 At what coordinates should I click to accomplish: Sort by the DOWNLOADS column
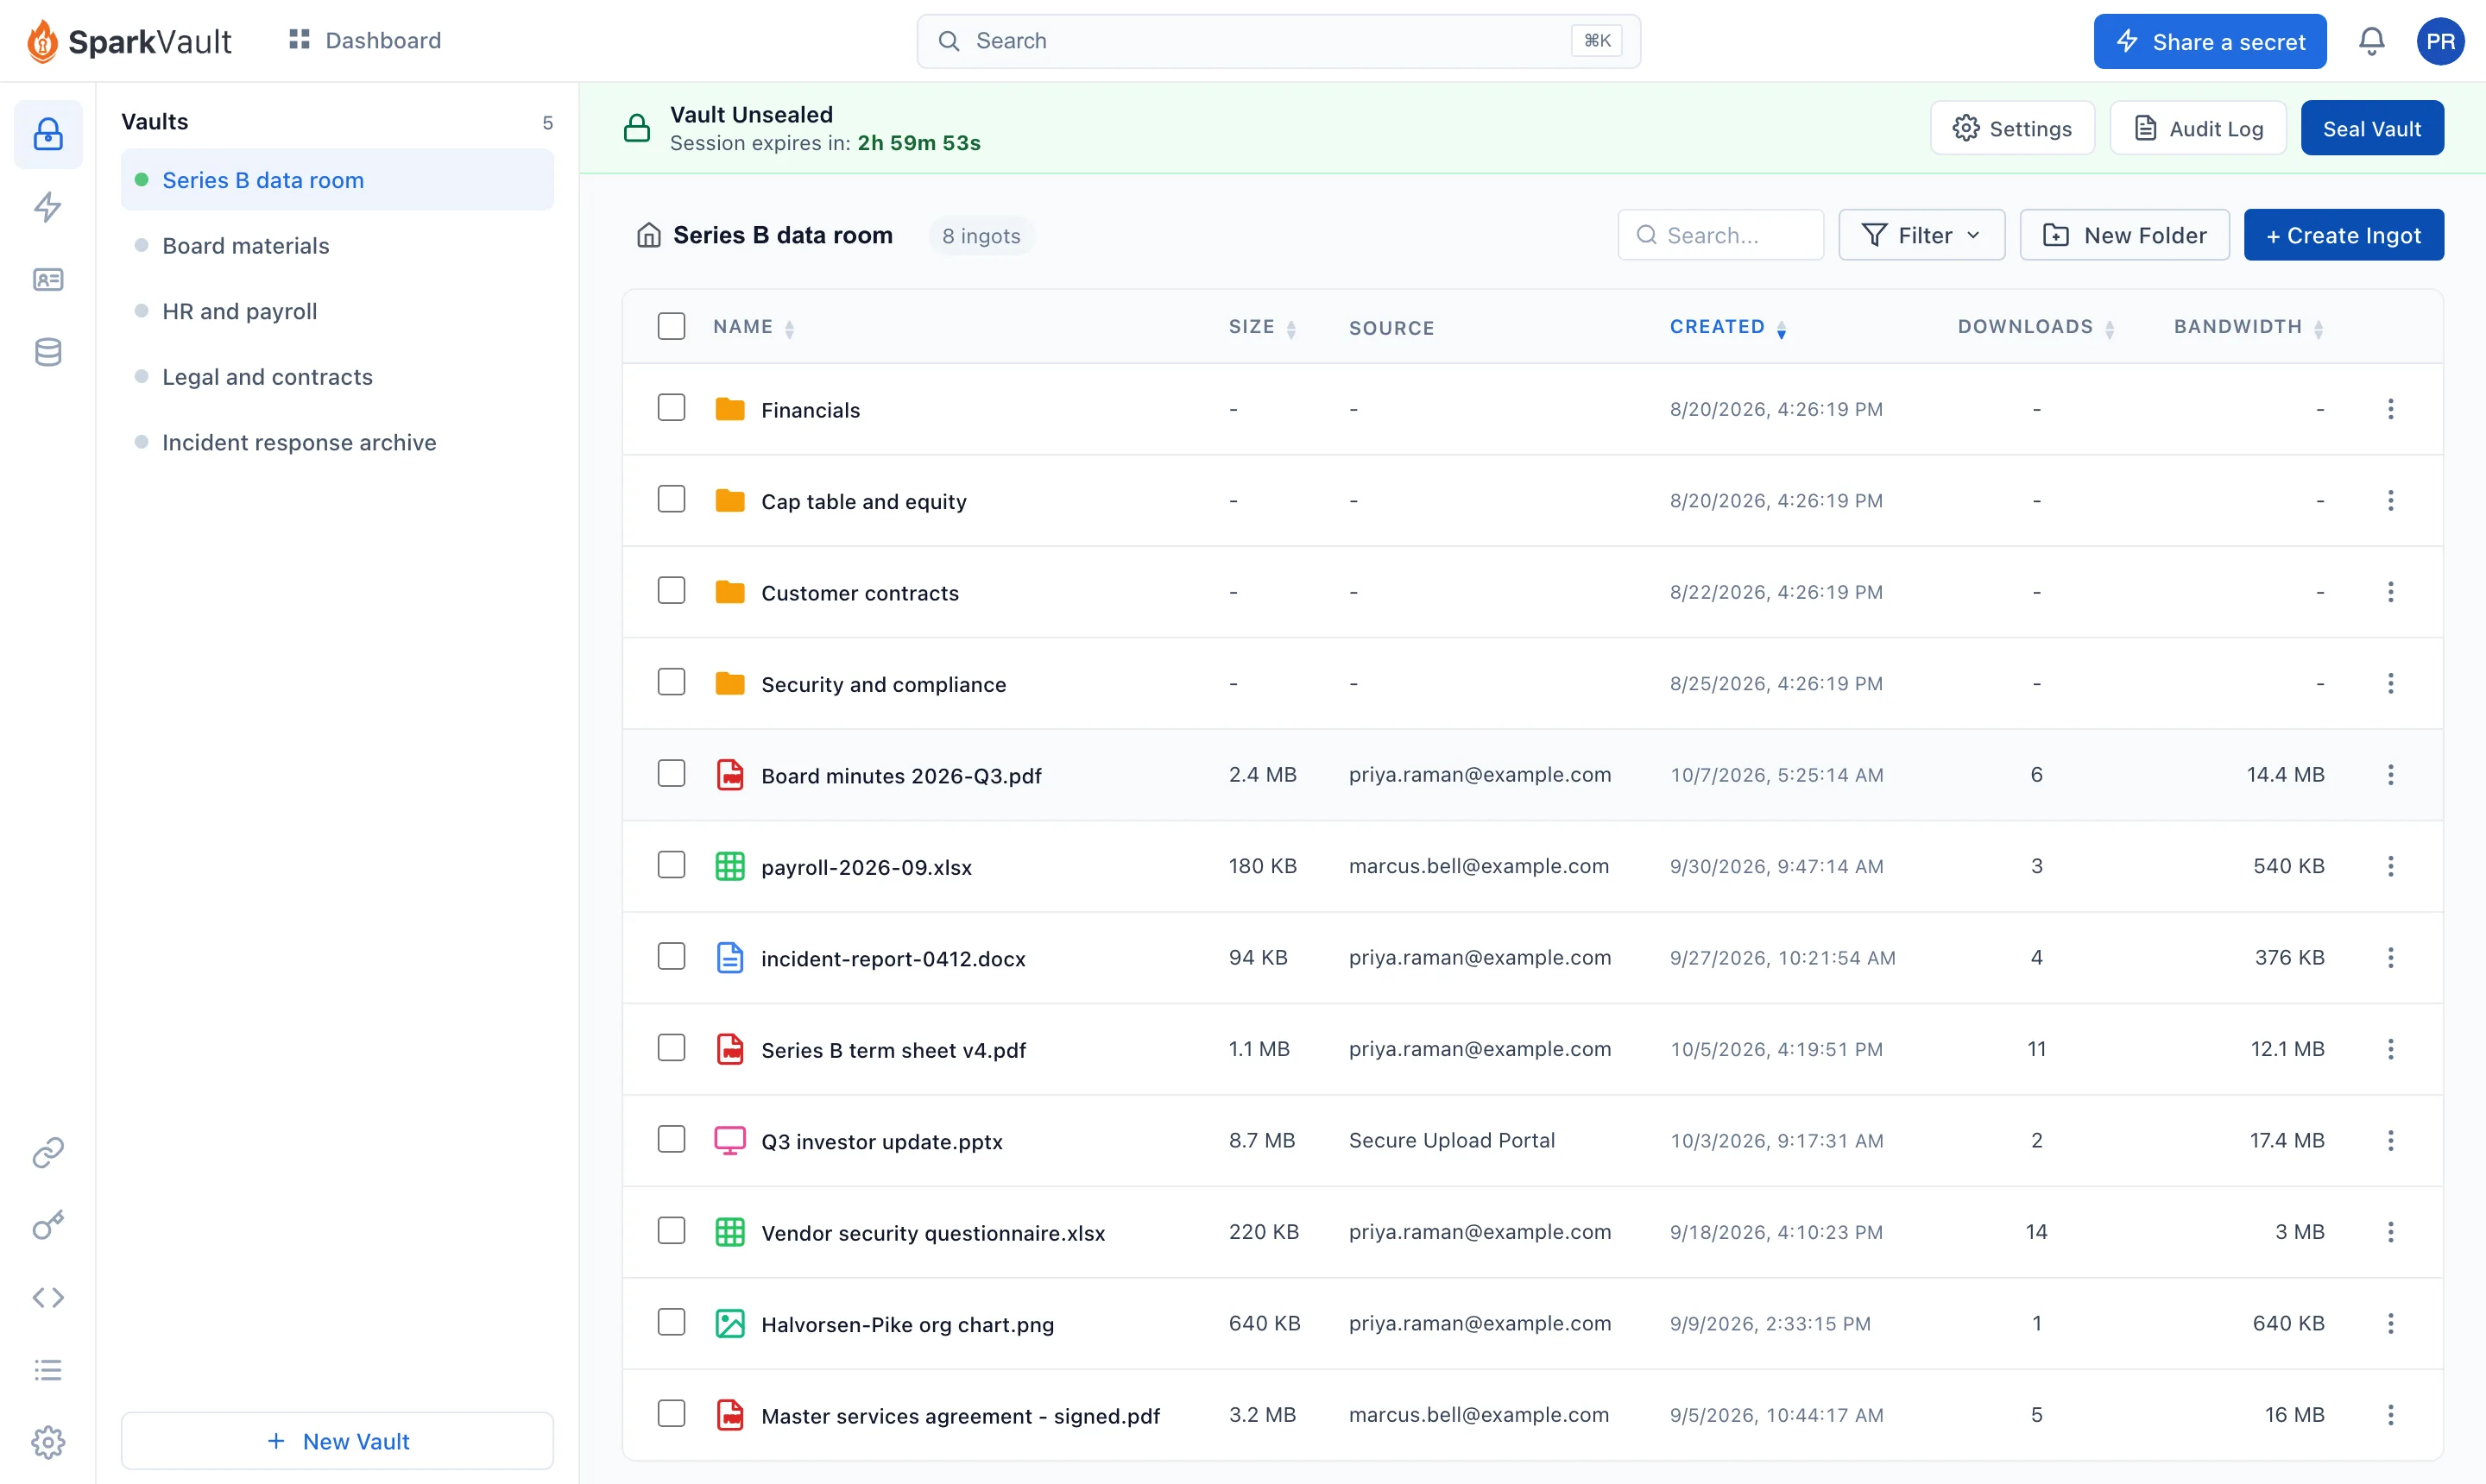(x=2035, y=327)
